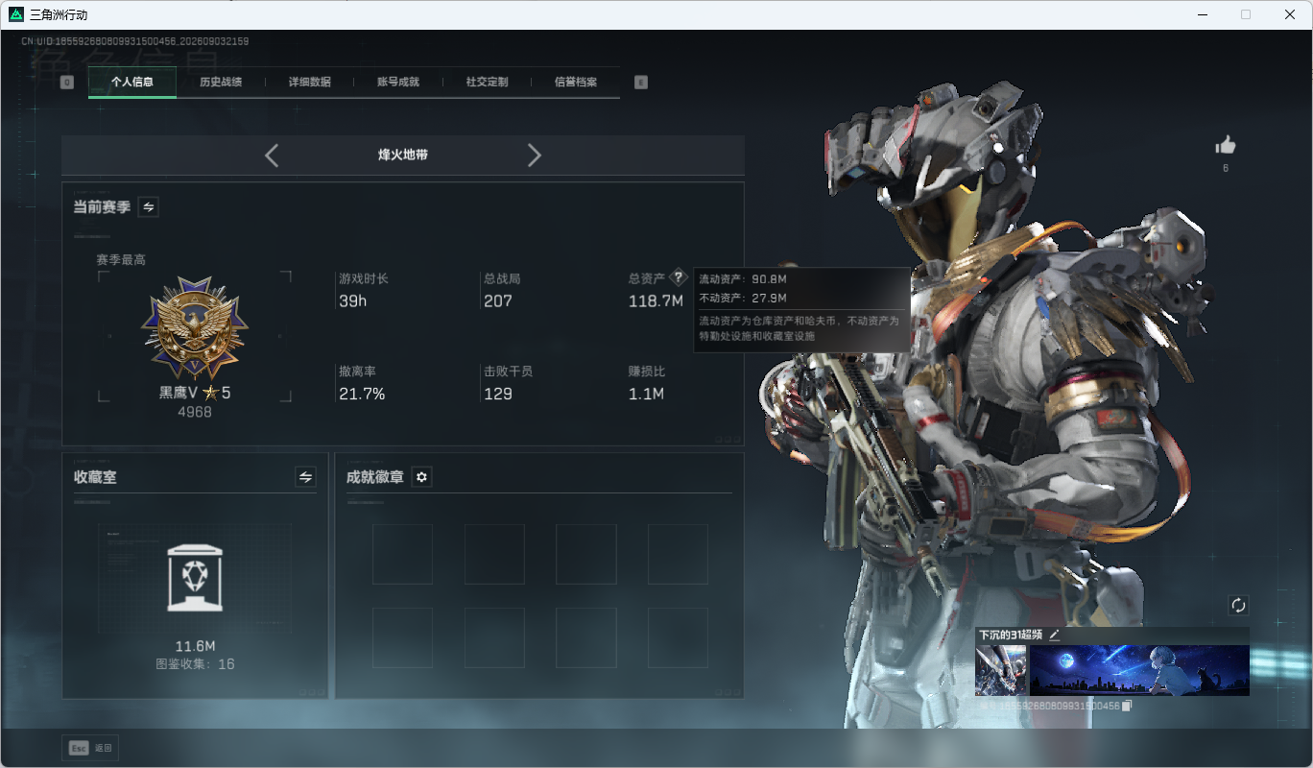Open the 详细数据 tab
The width and height of the screenshot is (1313, 768).
coord(310,82)
